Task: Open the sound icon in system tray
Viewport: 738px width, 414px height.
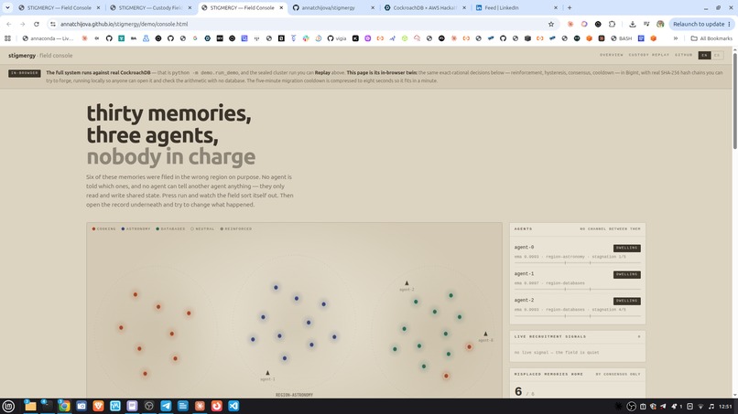Action: [x=711, y=407]
